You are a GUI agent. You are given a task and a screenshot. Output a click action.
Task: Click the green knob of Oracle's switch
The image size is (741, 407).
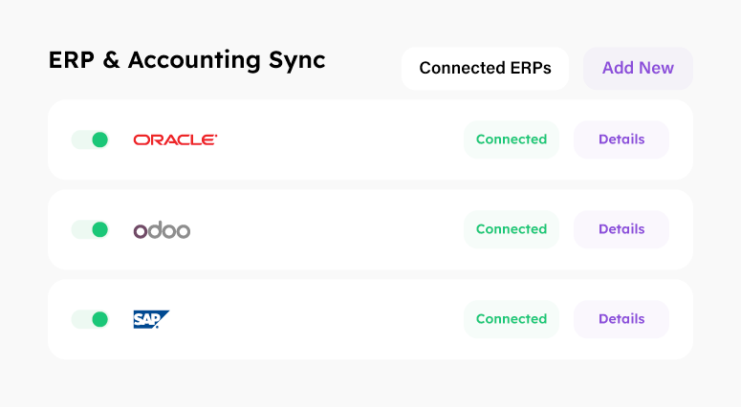click(99, 139)
